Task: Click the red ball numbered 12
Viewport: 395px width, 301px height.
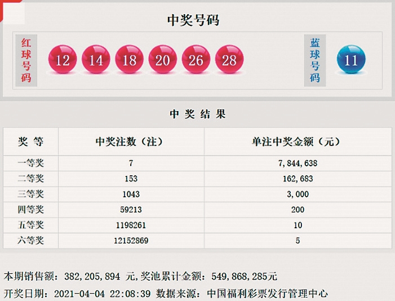Action: click(x=63, y=59)
